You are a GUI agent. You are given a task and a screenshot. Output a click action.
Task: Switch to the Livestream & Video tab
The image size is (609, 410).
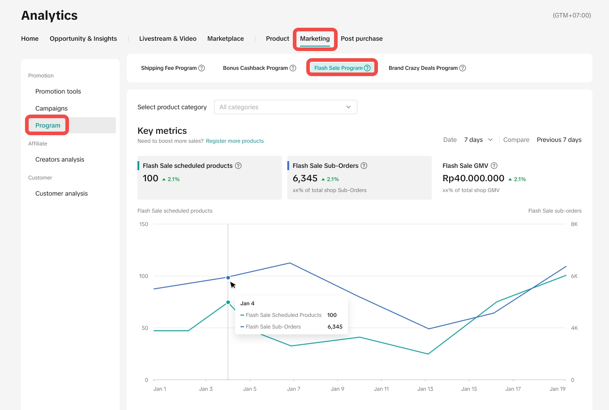pyautogui.click(x=167, y=38)
